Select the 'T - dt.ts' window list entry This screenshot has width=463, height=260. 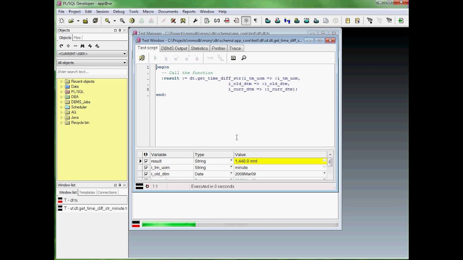click(92, 200)
